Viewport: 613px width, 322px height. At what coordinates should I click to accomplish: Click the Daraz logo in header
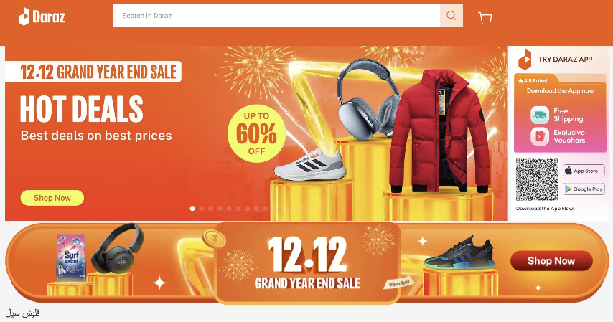(x=42, y=16)
